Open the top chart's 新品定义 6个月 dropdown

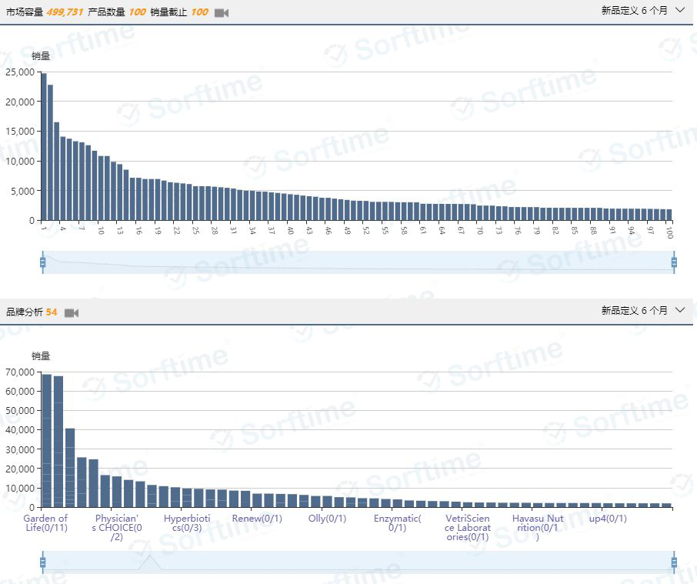click(x=642, y=11)
